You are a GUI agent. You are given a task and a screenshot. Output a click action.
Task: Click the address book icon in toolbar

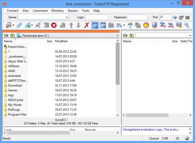tap(9, 25)
